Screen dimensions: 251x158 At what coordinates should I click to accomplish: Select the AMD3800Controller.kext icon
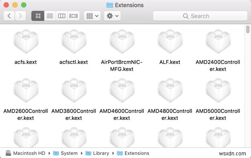74,90
